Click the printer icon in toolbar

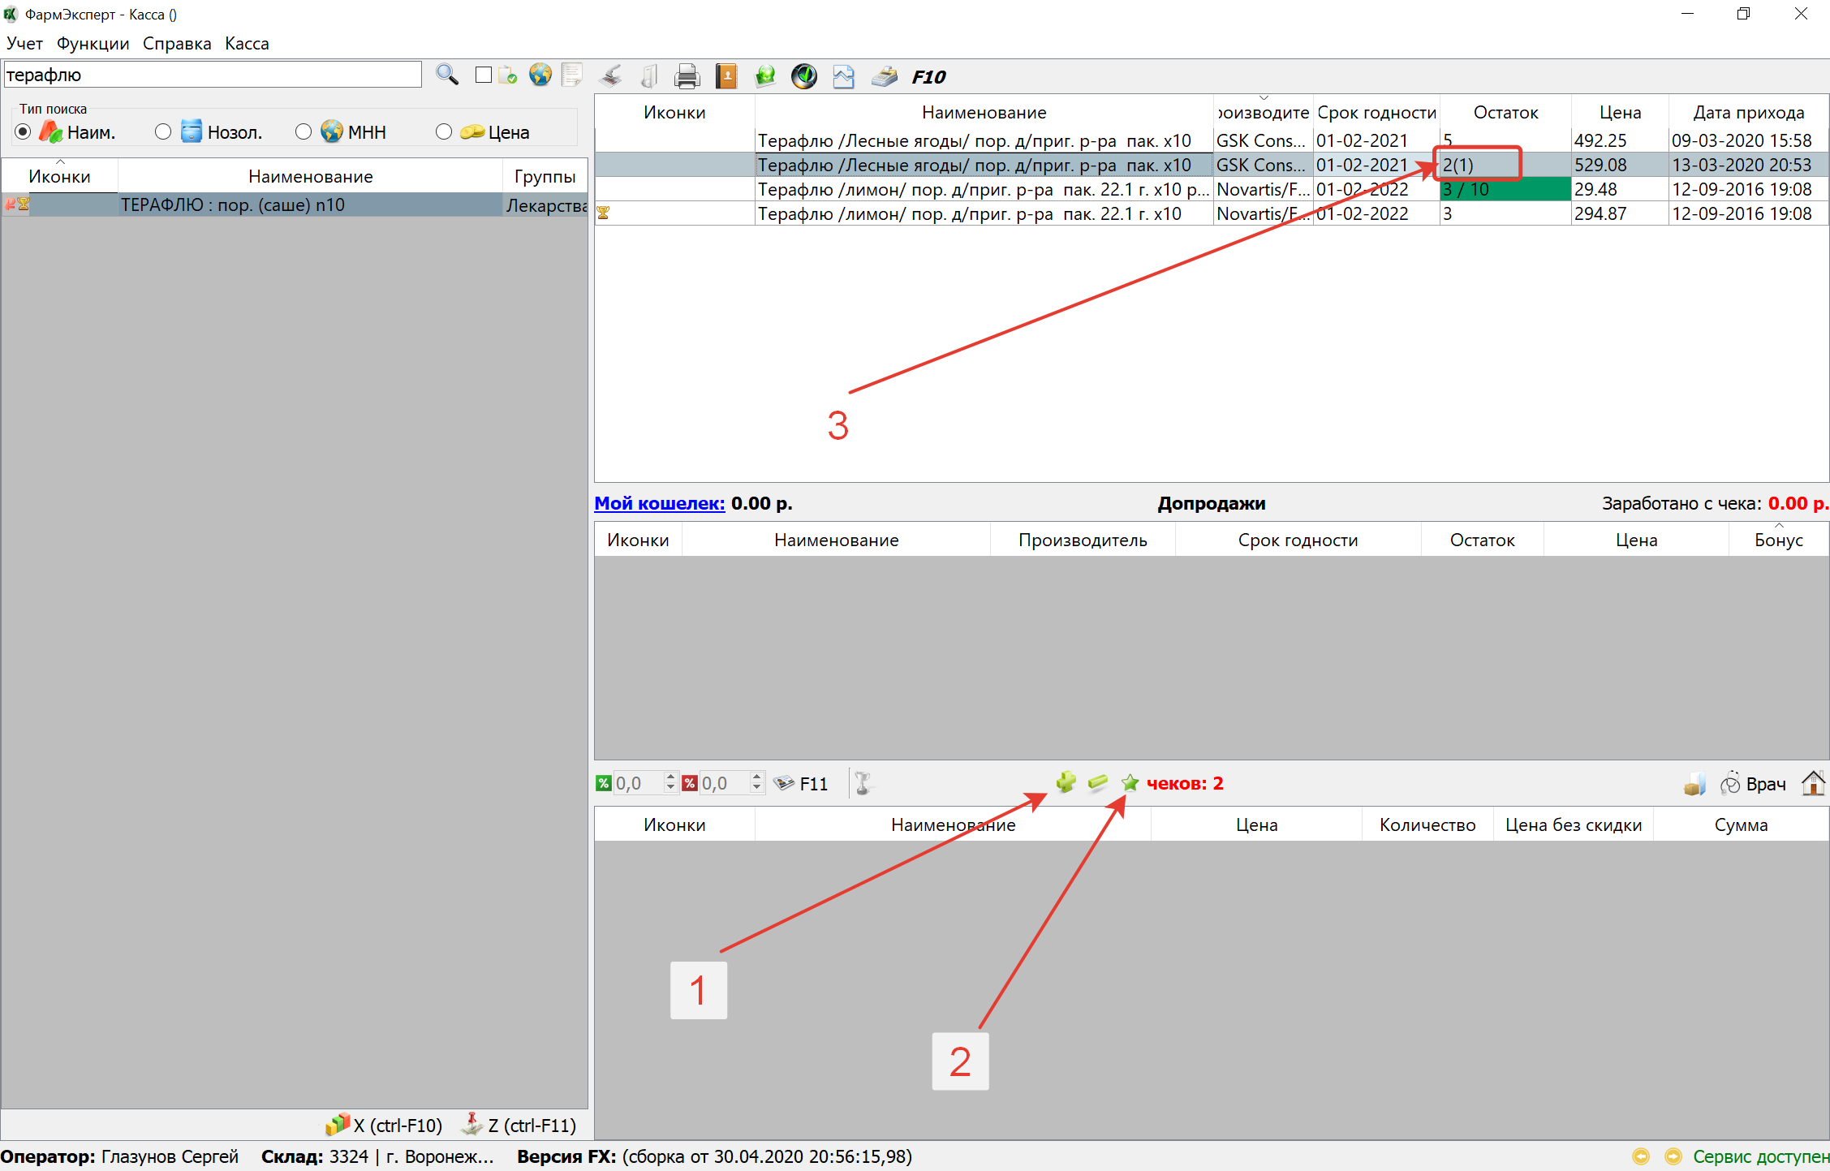tap(687, 77)
